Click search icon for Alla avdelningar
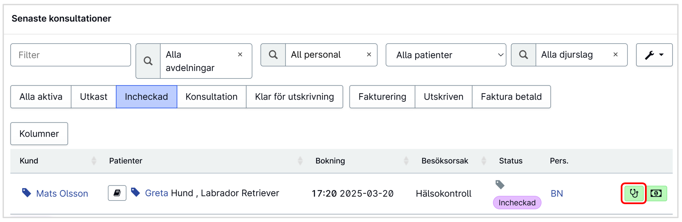 coord(148,61)
